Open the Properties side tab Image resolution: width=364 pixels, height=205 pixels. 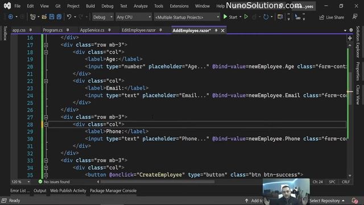[x=358, y=71]
